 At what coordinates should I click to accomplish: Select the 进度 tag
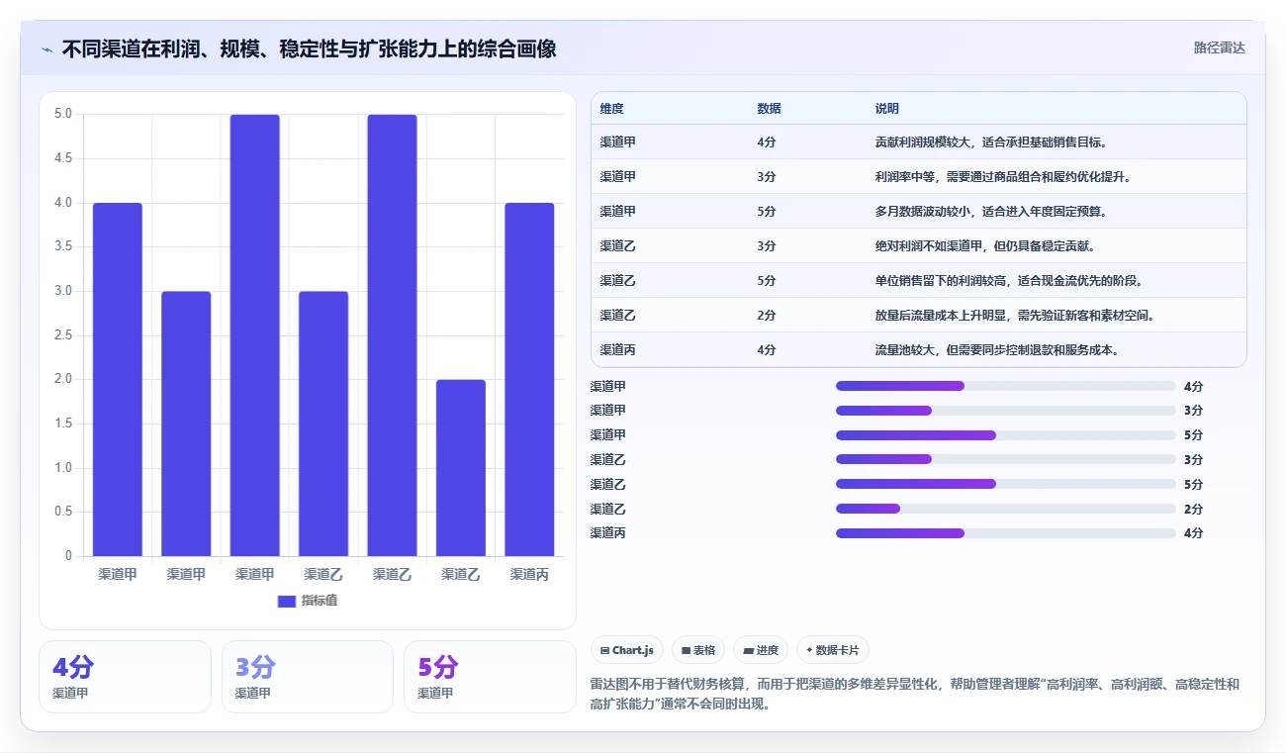pyautogui.click(x=761, y=650)
